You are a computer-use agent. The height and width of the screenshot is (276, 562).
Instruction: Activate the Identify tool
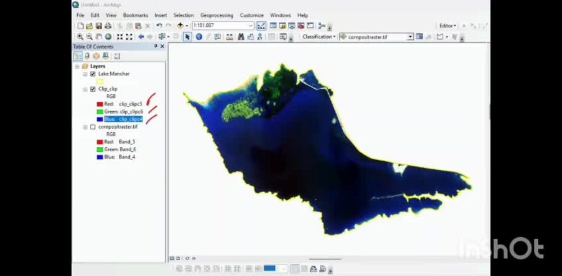(199, 37)
